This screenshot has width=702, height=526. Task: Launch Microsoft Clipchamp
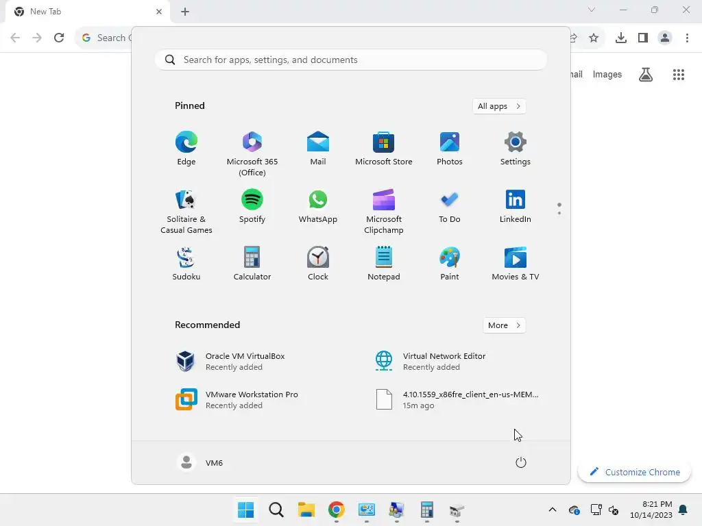(x=384, y=211)
